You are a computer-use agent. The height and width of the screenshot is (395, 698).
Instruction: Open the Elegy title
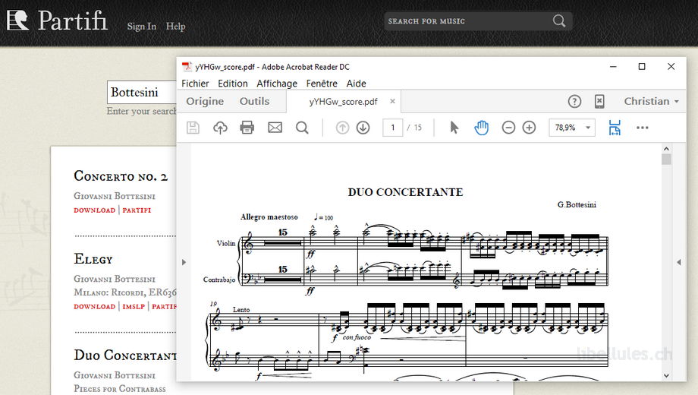[x=93, y=259]
